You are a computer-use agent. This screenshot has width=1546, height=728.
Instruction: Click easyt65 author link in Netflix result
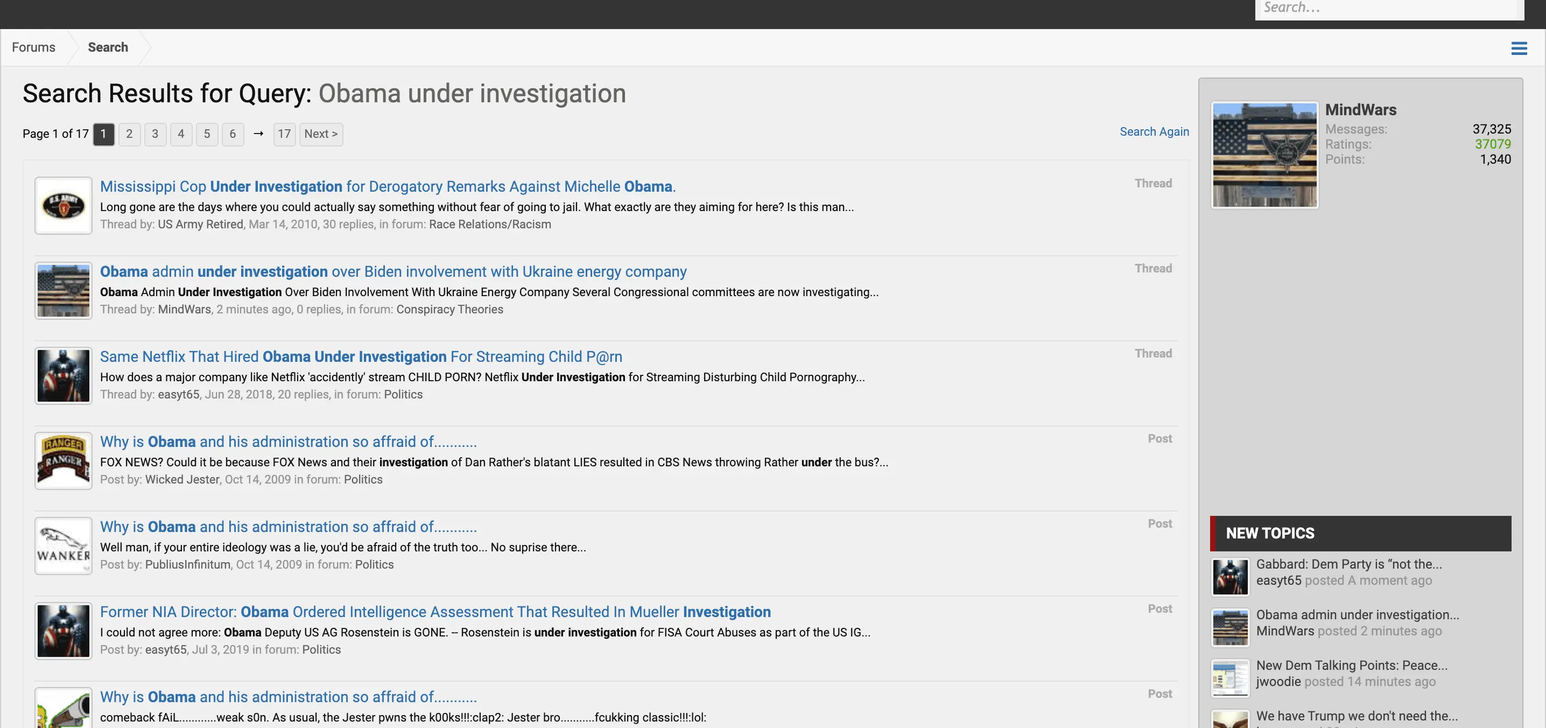point(178,395)
